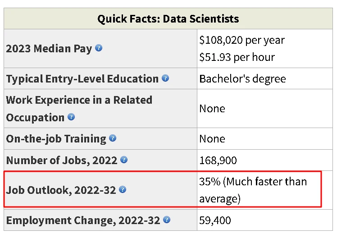Click help icon next to Number of Jobs, 2022

(x=124, y=160)
